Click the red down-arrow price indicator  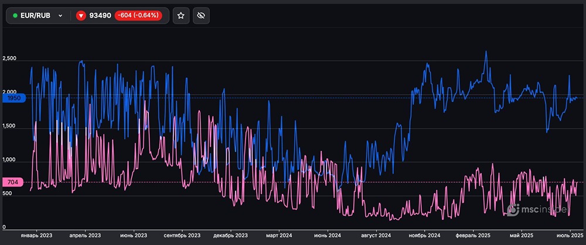click(81, 16)
